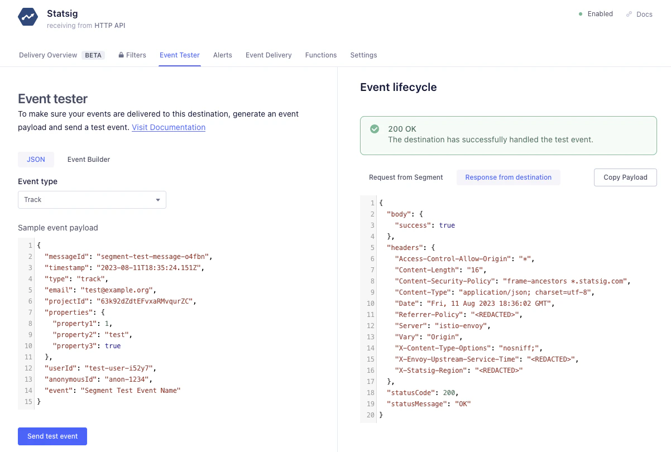Click the X-Statsig-Region header line

459,371
